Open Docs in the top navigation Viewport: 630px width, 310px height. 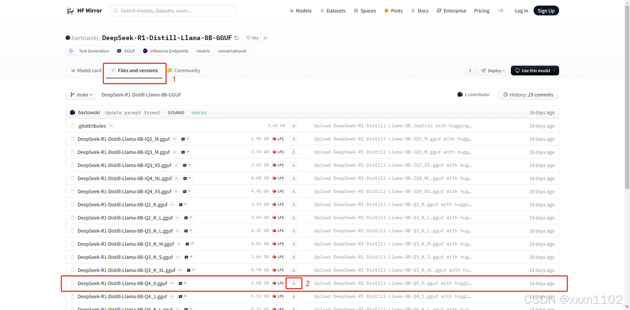coord(420,10)
